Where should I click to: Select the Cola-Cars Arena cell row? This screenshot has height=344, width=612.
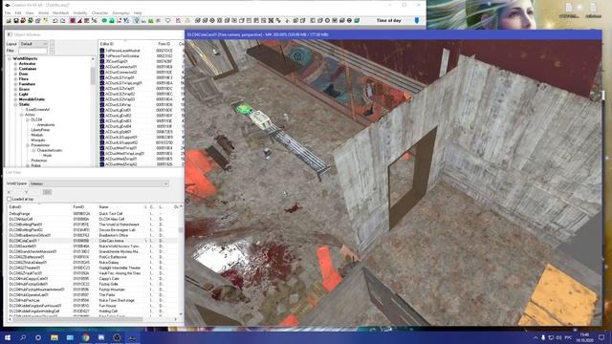click(x=93, y=241)
